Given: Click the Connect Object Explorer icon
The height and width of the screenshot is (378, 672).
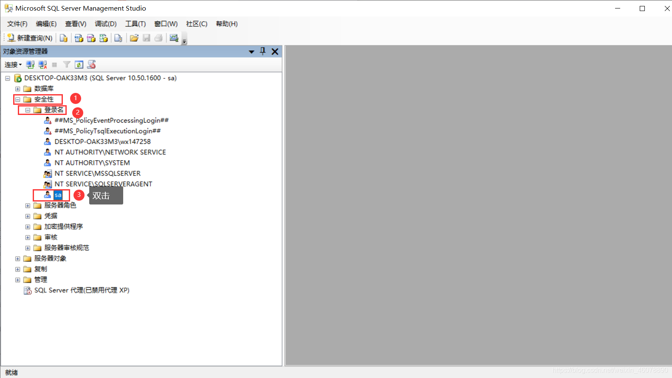Looking at the screenshot, I should coord(30,64).
